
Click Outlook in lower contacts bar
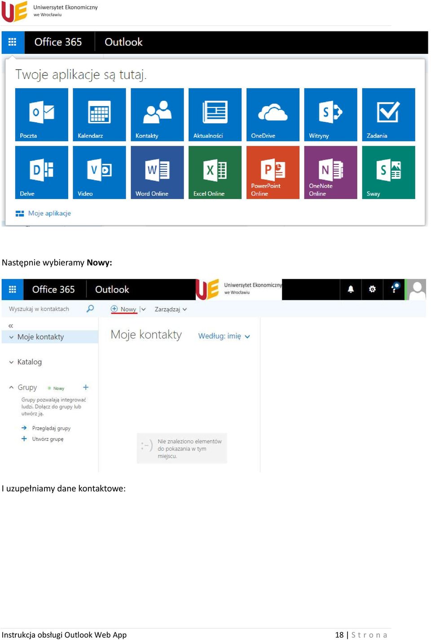(x=112, y=289)
